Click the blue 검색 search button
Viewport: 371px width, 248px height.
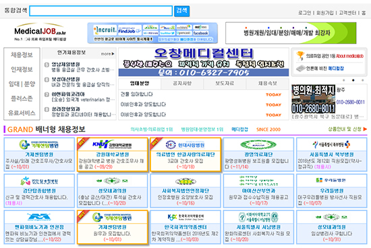(x=181, y=11)
